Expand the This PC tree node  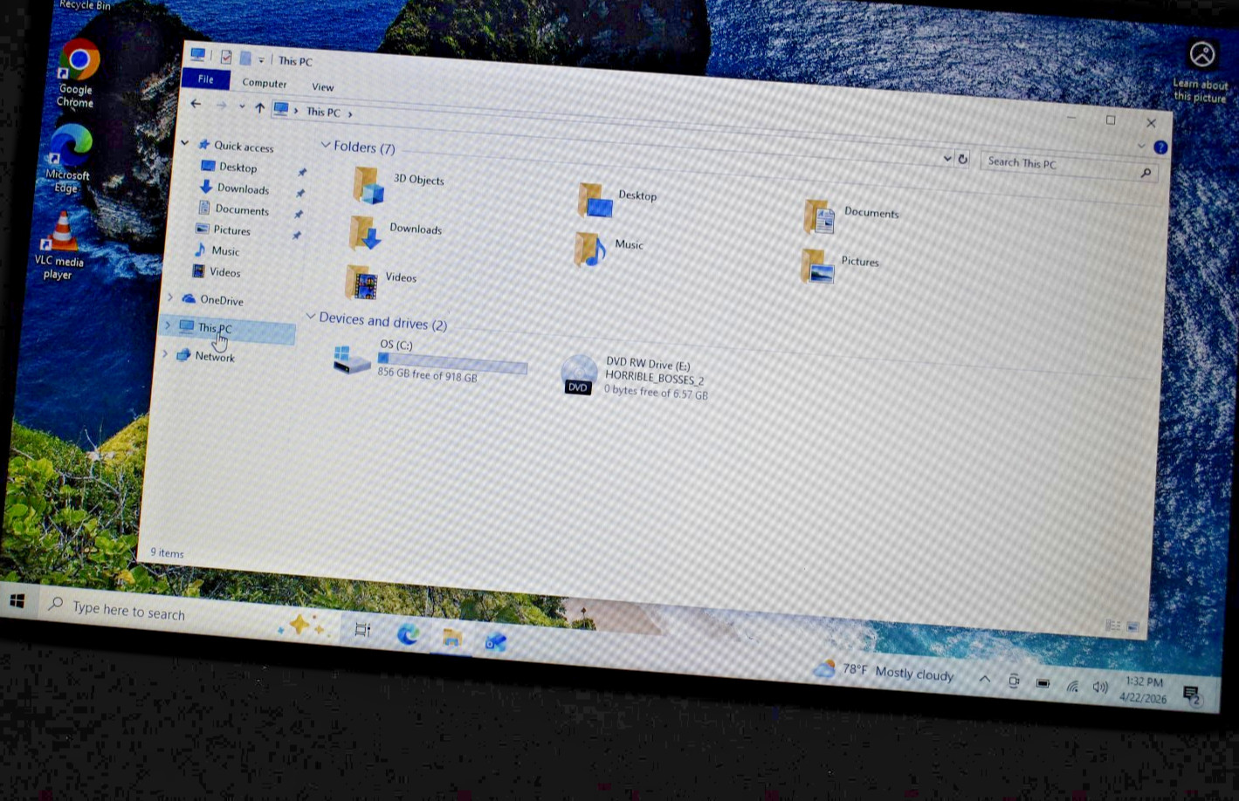tap(167, 325)
